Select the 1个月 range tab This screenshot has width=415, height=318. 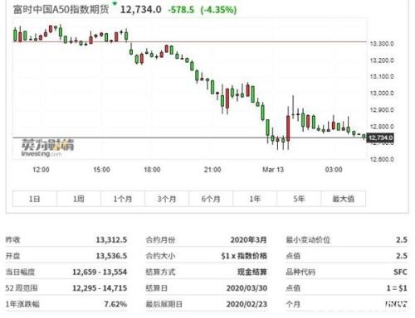(123, 199)
